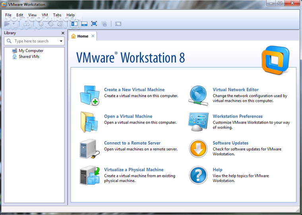302x215 pixels.
Task: Click the Create a New Virtual Machine link
Action: click(x=134, y=89)
